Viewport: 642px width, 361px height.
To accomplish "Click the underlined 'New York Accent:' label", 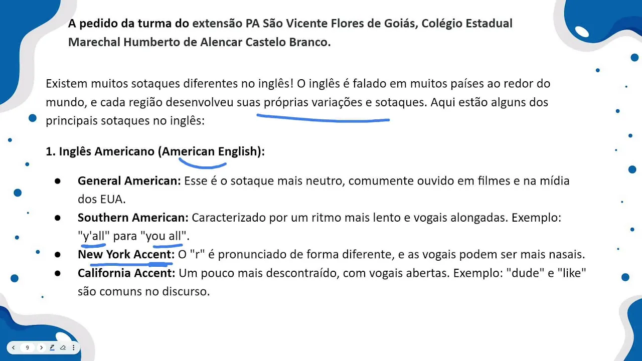I will point(126,254).
